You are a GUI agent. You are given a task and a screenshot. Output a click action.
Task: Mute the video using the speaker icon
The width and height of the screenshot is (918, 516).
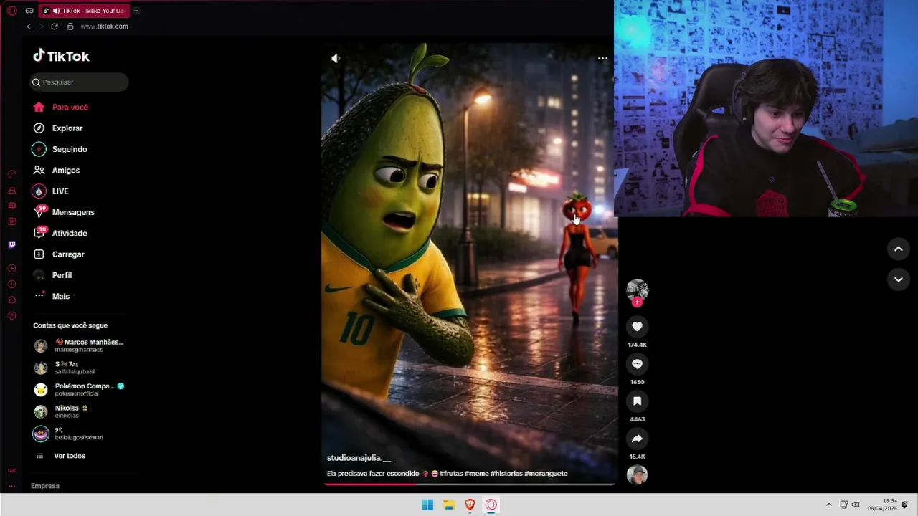coord(336,58)
